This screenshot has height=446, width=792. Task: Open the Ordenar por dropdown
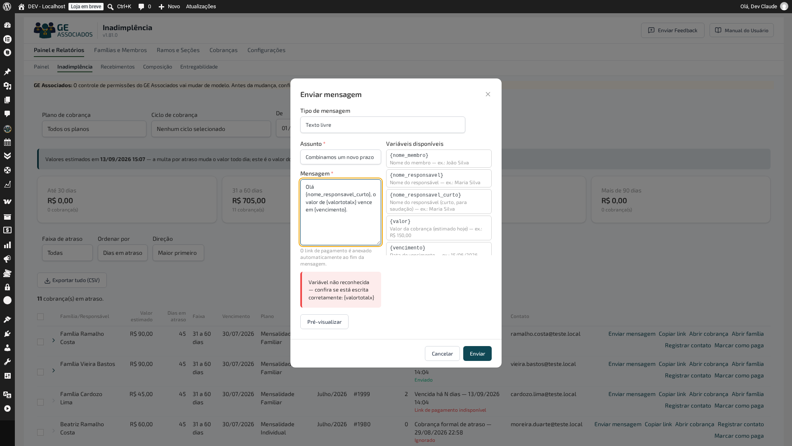(x=123, y=253)
